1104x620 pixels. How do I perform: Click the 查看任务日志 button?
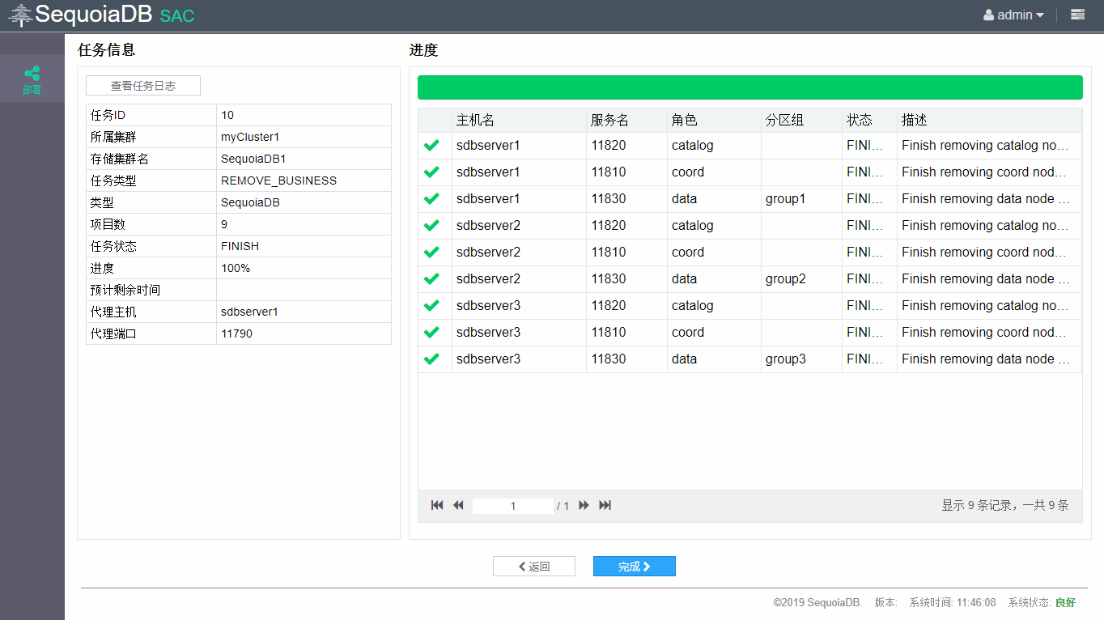point(143,86)
